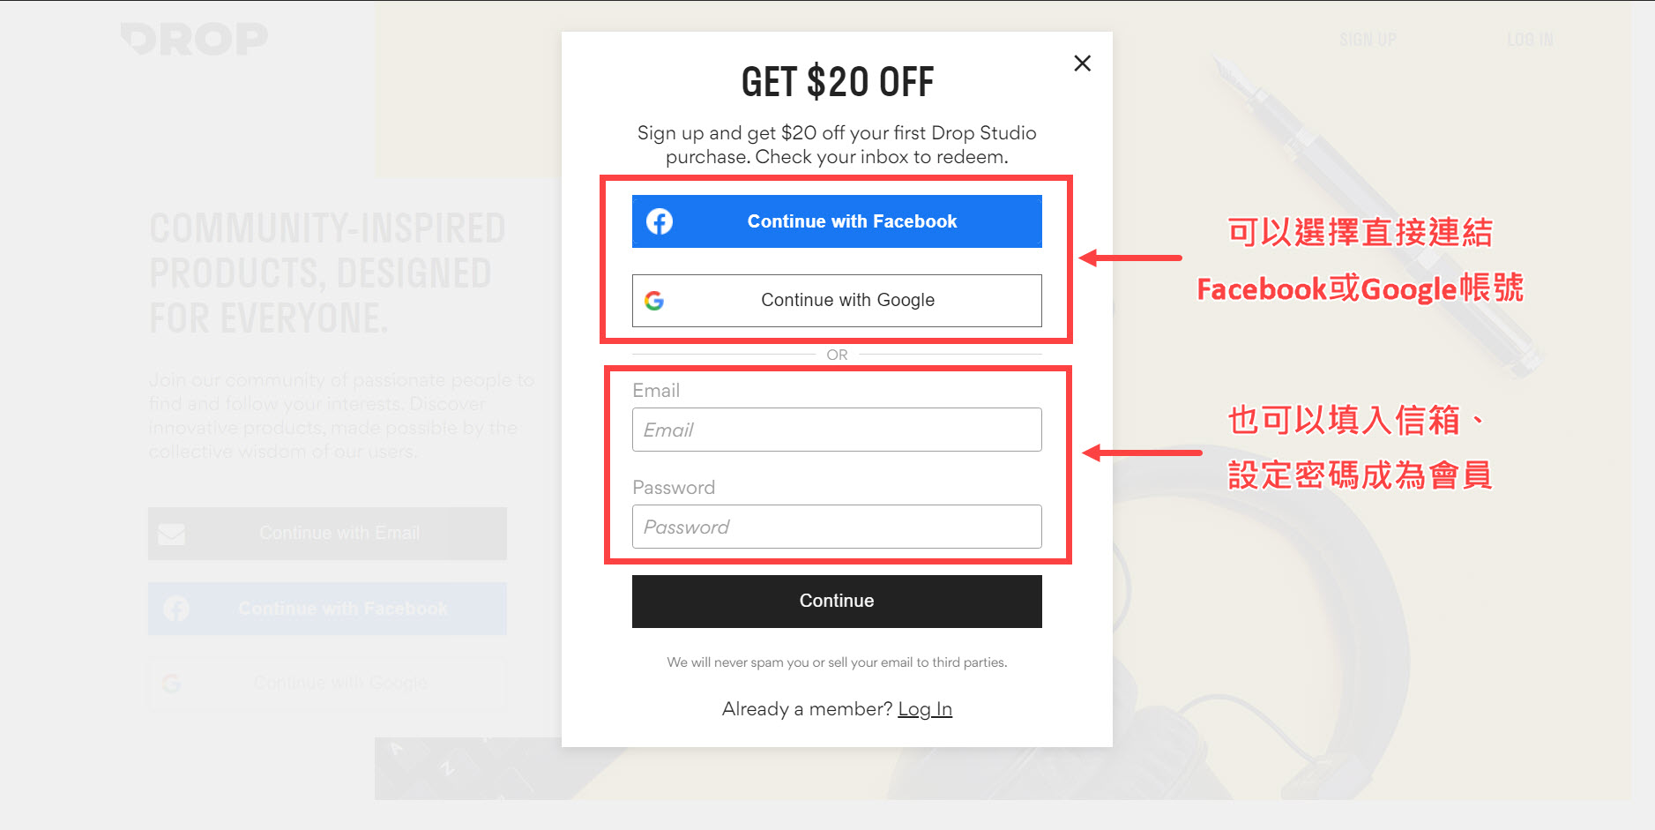Submit the form with black Continue button
Image resolution: width=1655 pixels, height=830 pixels.
837,602
